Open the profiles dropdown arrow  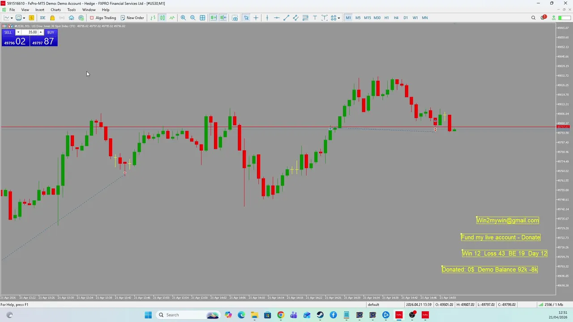tap(24, 18)
